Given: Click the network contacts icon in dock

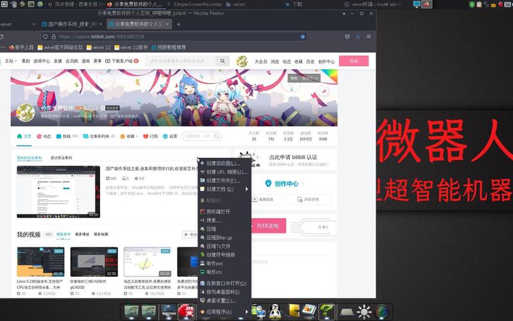Looking at the screenshot, I should [x=259, y=311].
